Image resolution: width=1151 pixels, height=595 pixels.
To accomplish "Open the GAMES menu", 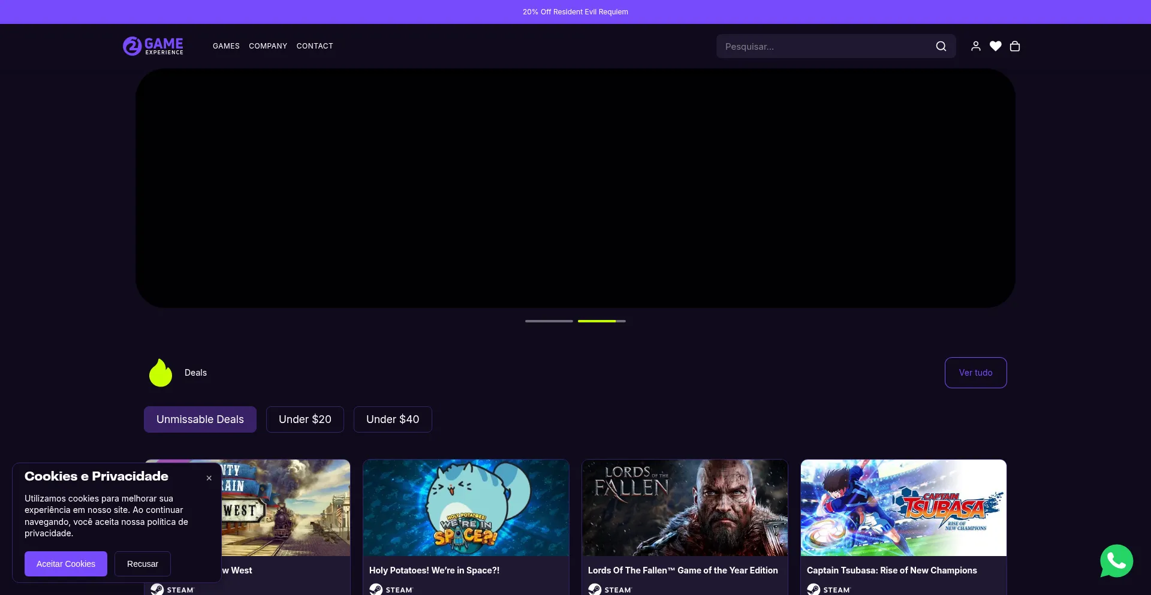I will point(226,46).
